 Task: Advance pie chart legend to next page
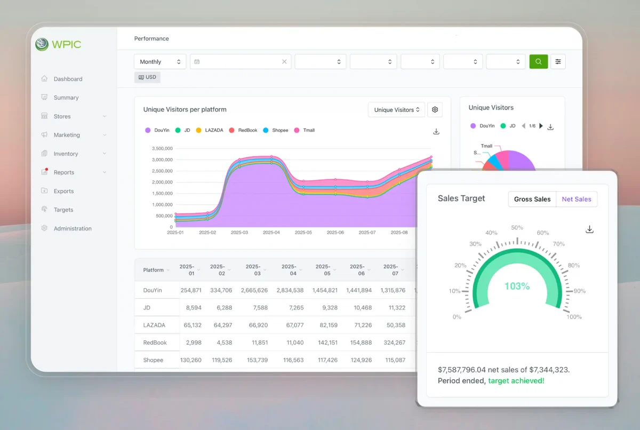point(540,126)
